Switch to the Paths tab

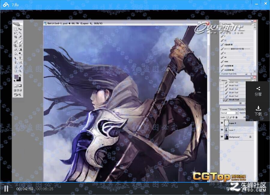point(241,109)
